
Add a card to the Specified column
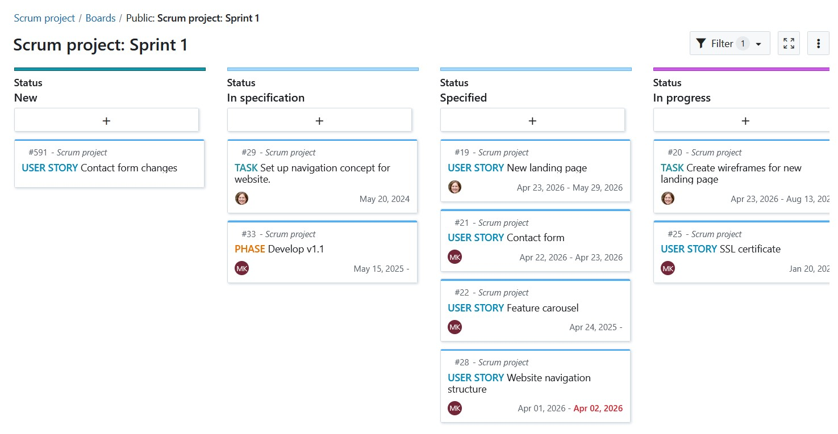(532, 120)
